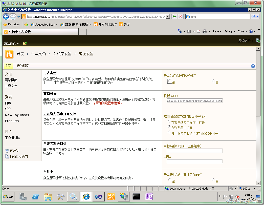This screenshot has width=264, height=205.
Task: Open Products list in sidebar
Action: (x=12, y=121)
